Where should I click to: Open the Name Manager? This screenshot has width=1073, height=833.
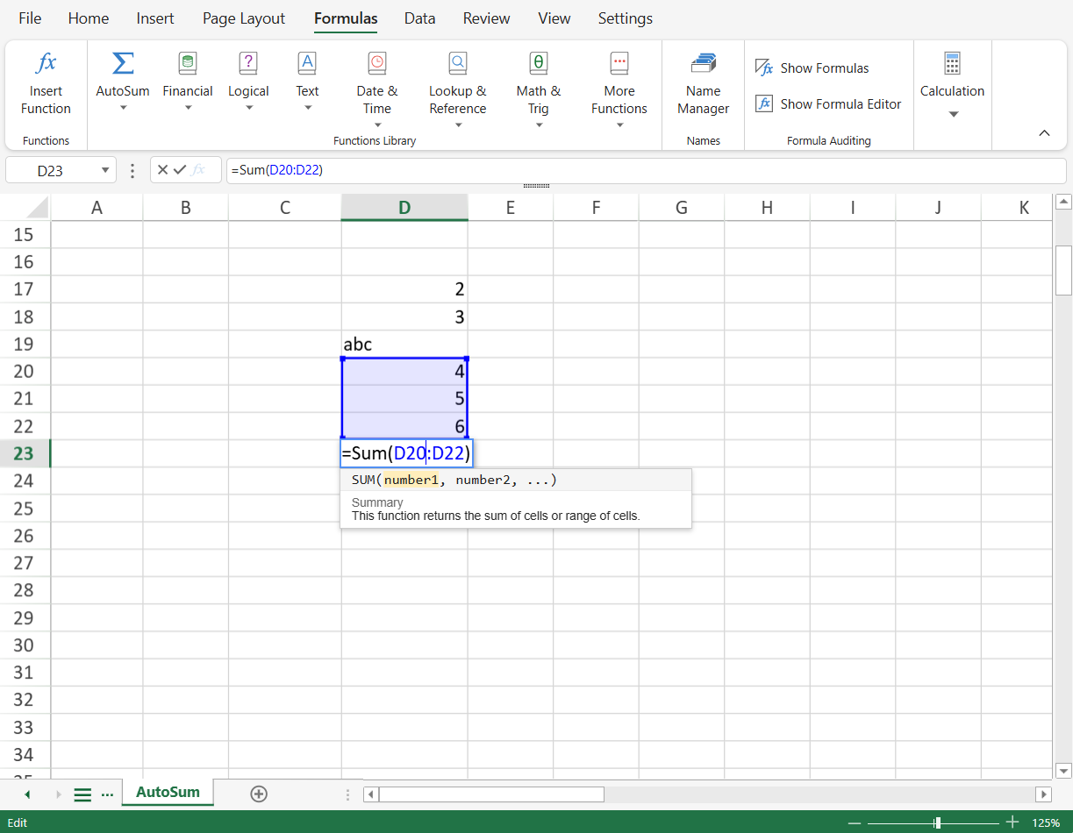point(703,63)
